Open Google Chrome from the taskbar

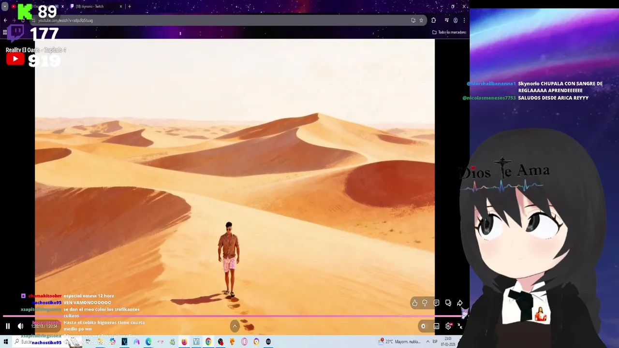pos(208,342)
